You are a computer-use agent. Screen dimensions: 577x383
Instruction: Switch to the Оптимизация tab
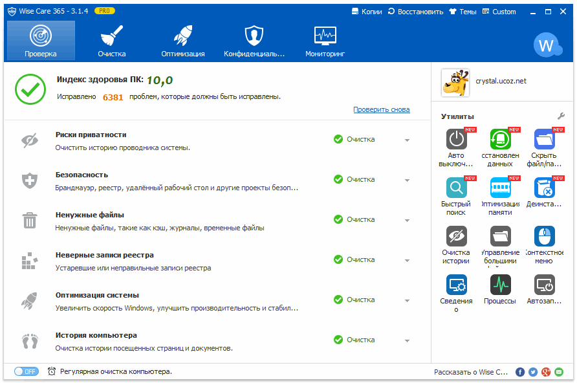tap(183, 41)
